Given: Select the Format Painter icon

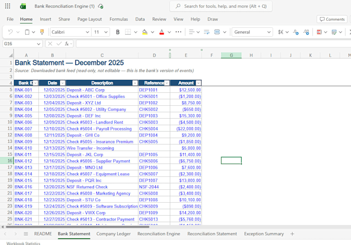Looking at the screenshot, I should point(42,32).
